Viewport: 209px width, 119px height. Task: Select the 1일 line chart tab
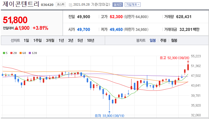(26, 40)
